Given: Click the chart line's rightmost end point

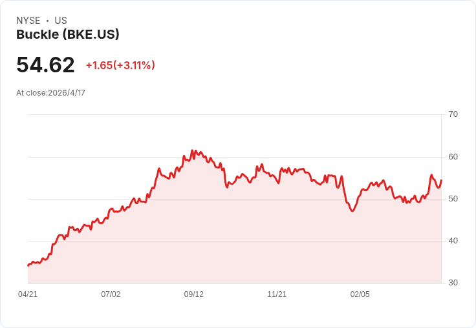Looking at the screenshot, I should 441,180.
